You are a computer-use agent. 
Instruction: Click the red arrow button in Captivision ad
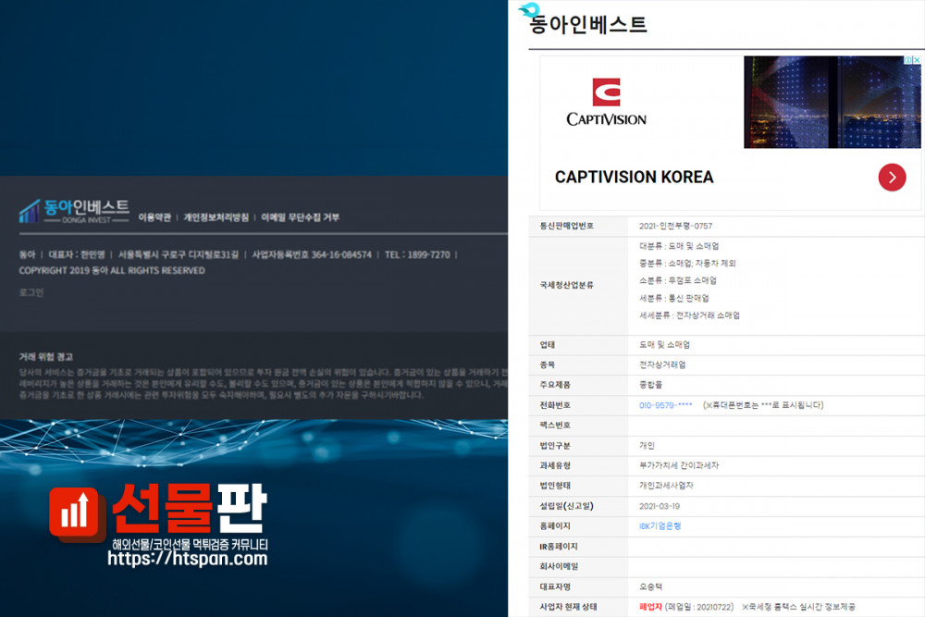pos(892,177)
